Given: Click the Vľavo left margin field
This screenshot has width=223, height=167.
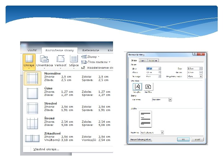Looking at the screenshot, I should tap(152, 72).
